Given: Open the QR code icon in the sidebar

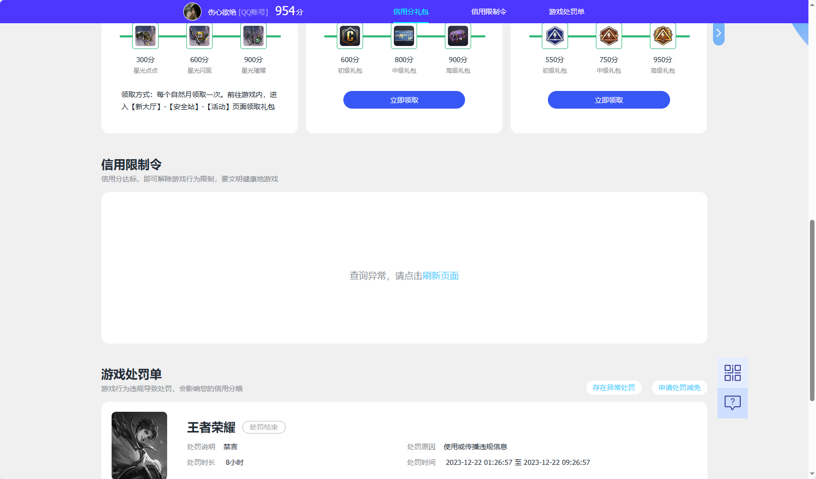Looking at the screenshot, I should tap(732, 372).
